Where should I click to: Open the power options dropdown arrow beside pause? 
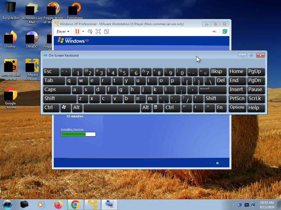[83, 32]
